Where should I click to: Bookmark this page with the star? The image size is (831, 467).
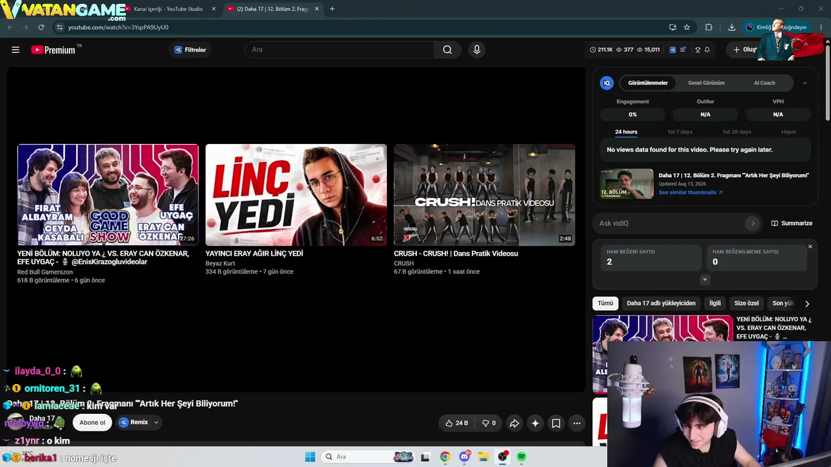tap(687, 27)
